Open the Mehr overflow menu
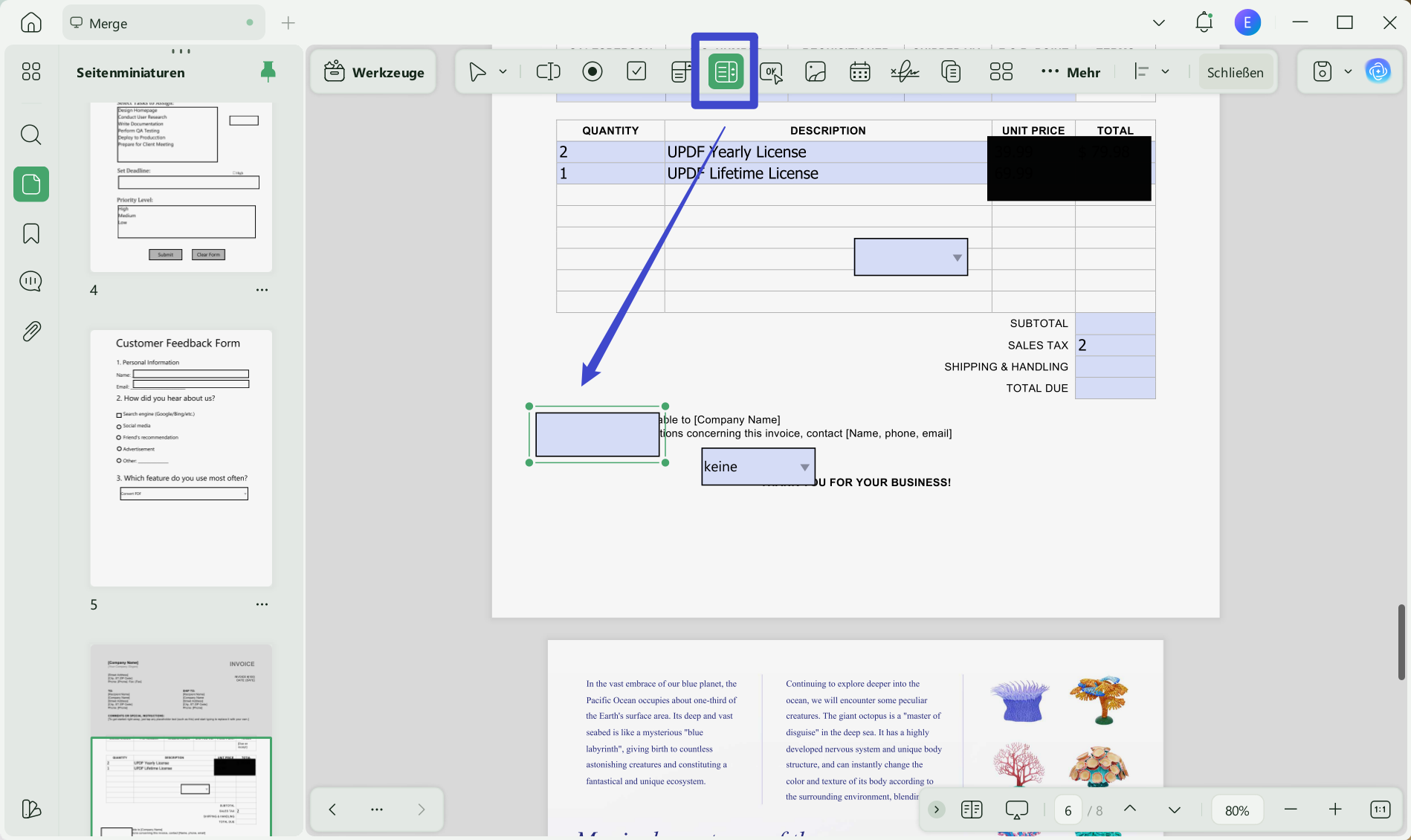Image resolution: width=1411 pixels, height=840 pixels. [x=1071, y=72]
